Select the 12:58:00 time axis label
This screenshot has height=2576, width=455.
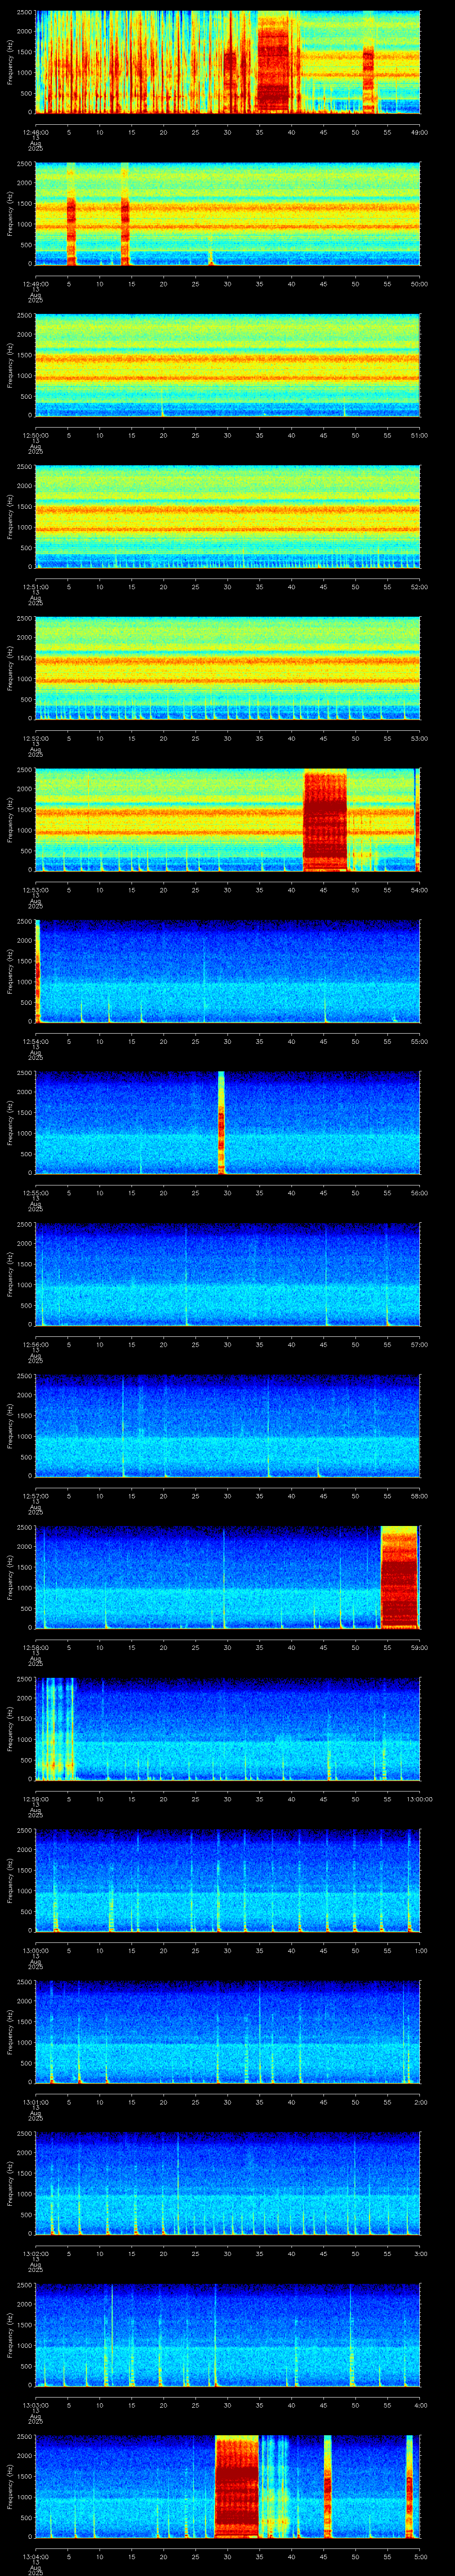36,1647
